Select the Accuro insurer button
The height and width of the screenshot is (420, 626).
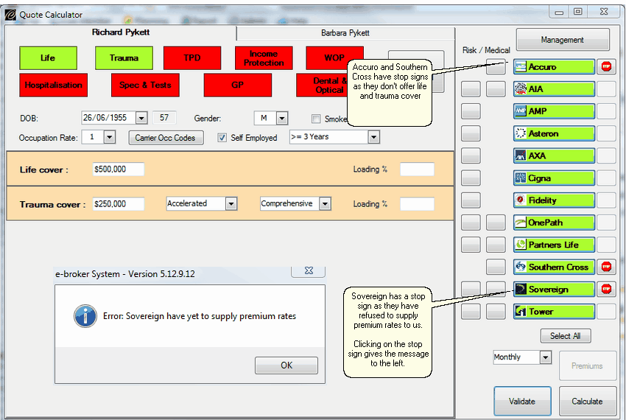(554, 67)
